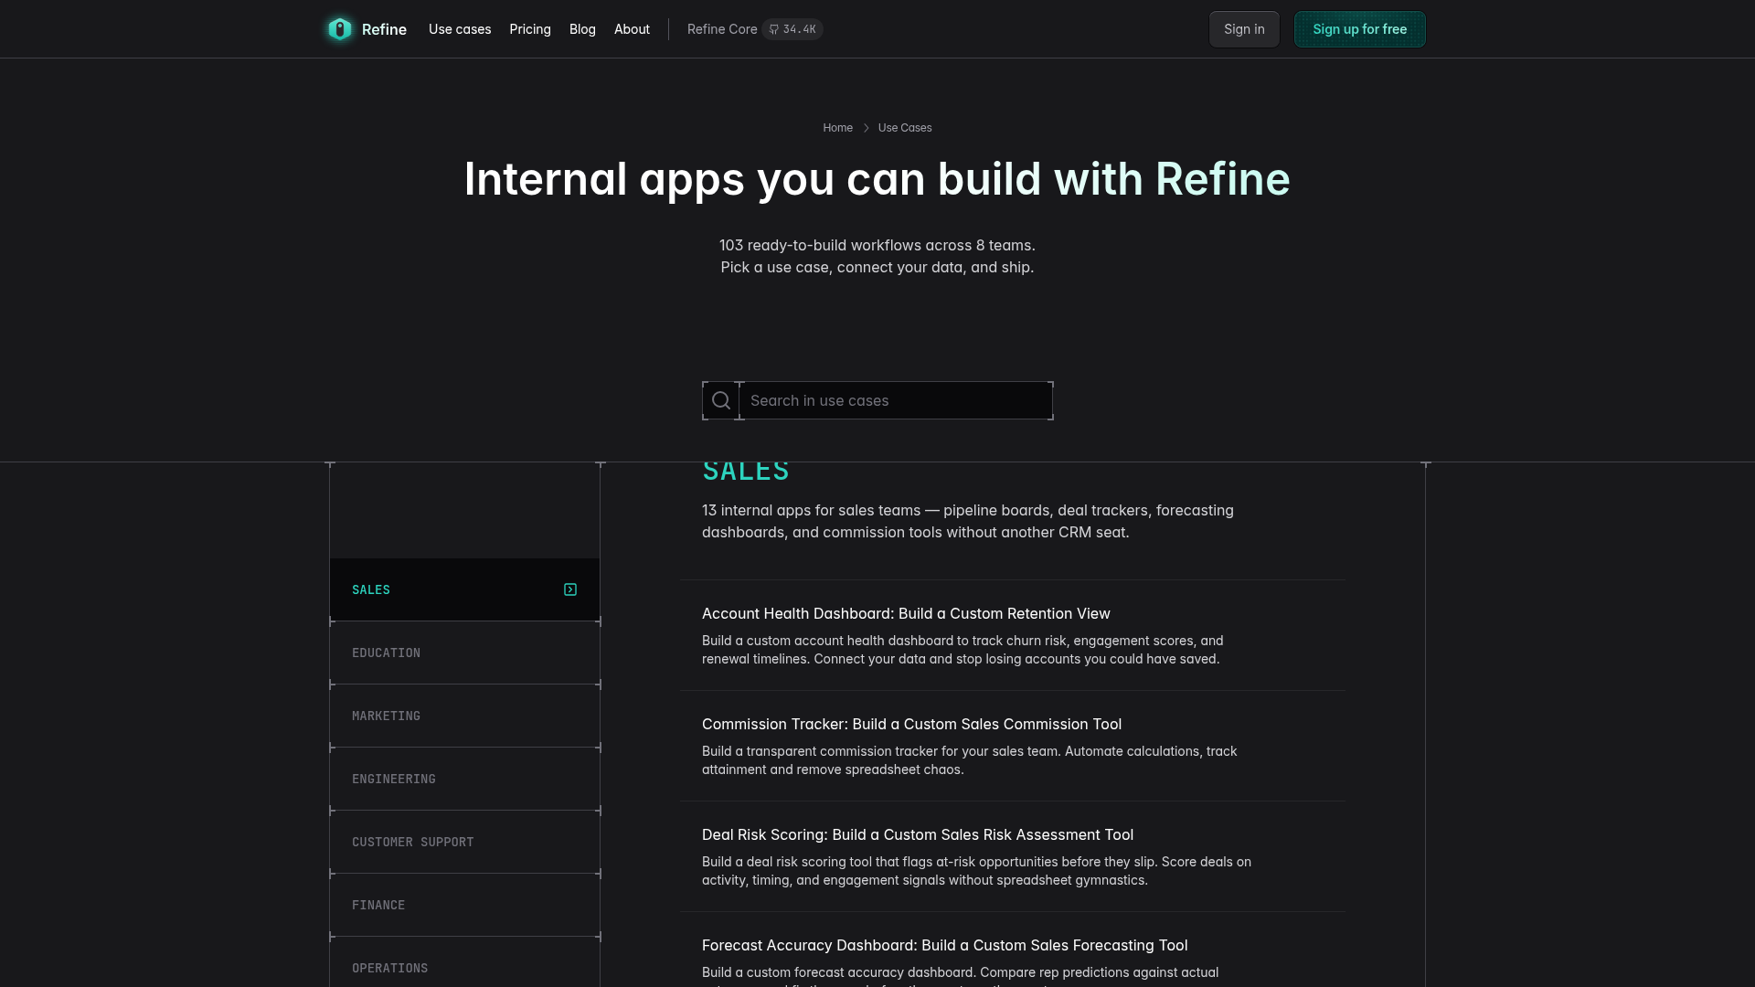Click the GitHub icon in Refine Core badge
The width and height of the screenshot is (1755, 987).
tap(774, 29)
